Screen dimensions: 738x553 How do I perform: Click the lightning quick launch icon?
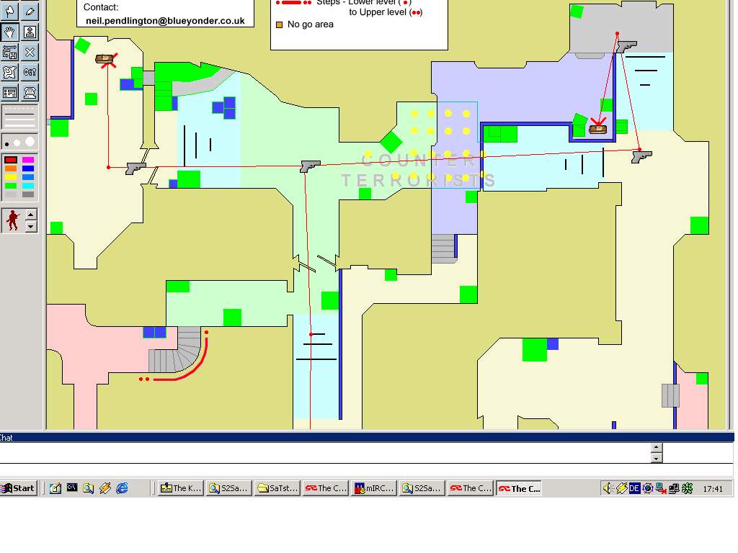105,488
